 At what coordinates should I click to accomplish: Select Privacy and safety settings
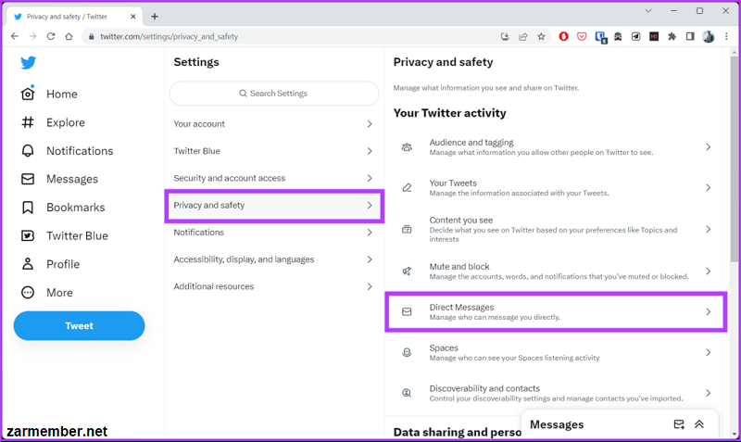274,205
